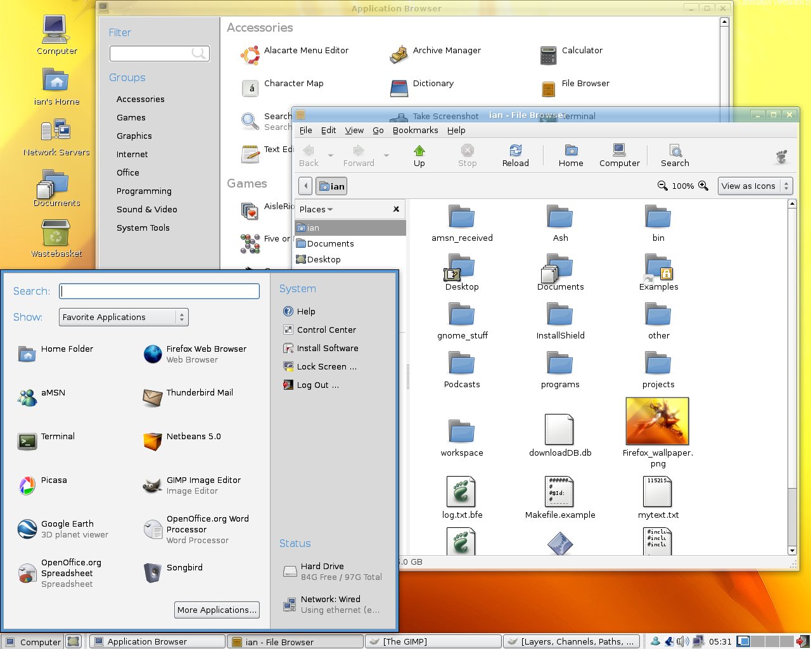Click Log Out in System list

tap(311, 385)
